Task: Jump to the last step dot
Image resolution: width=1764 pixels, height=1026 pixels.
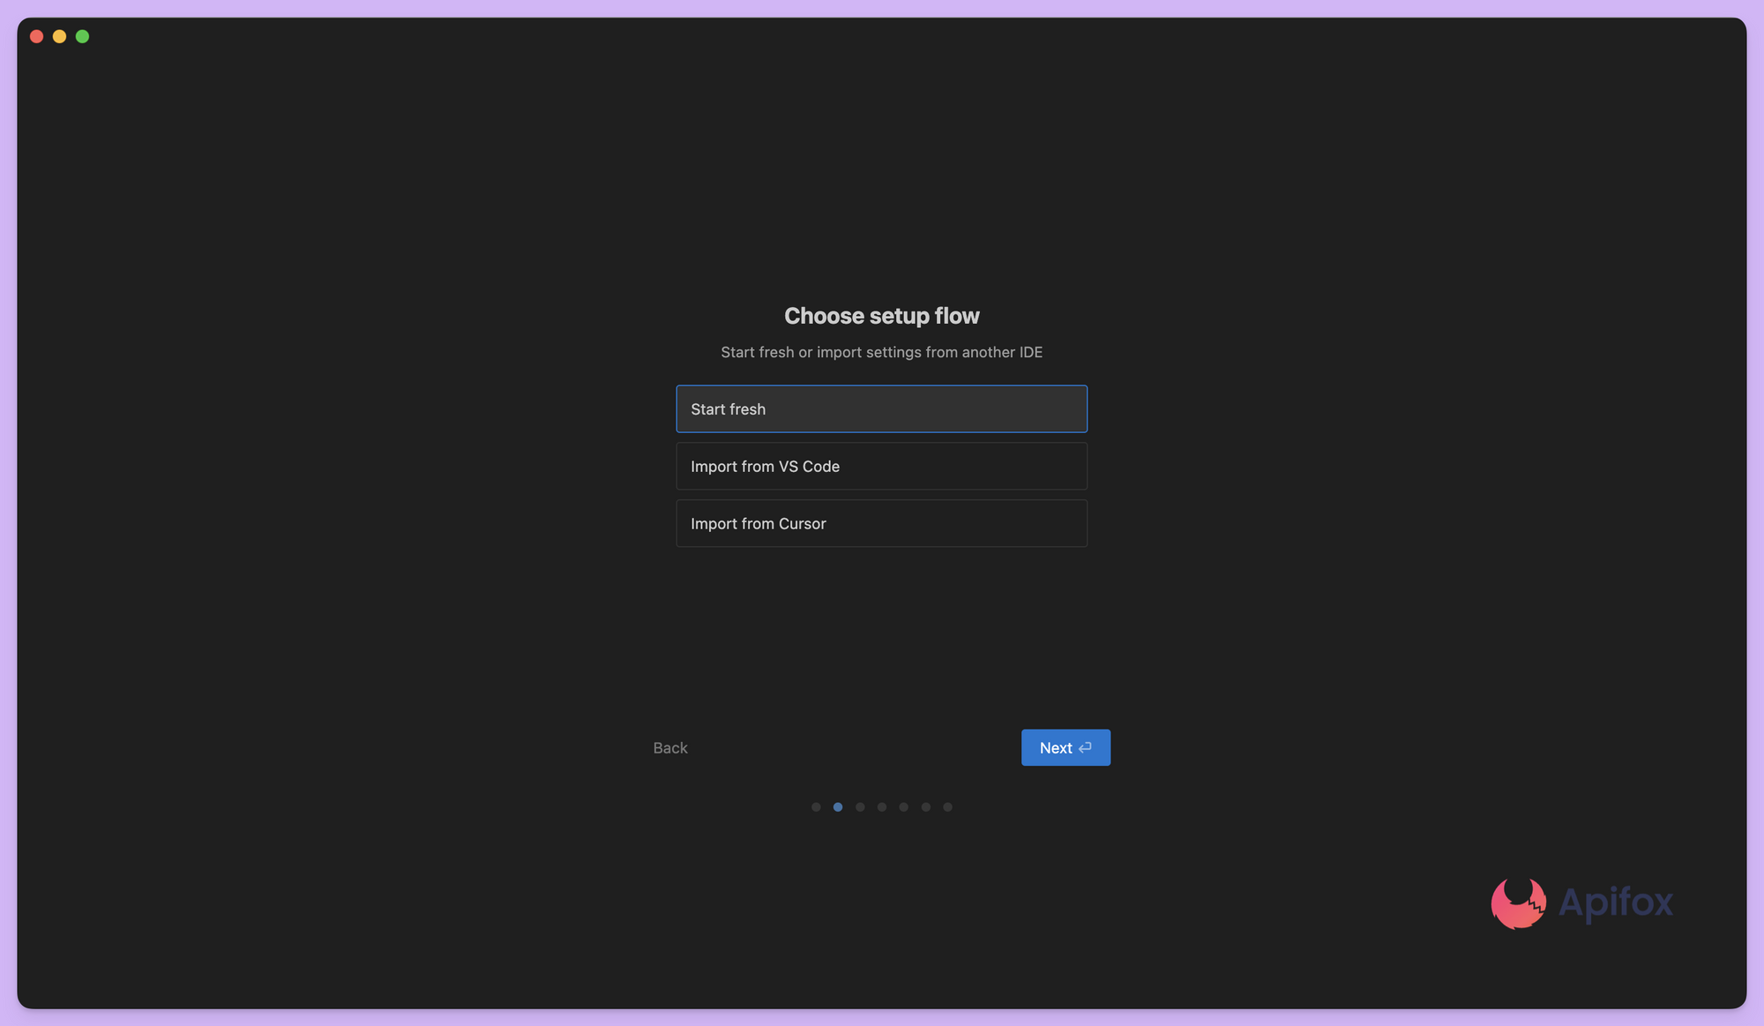Action: [x=947, y=806]
